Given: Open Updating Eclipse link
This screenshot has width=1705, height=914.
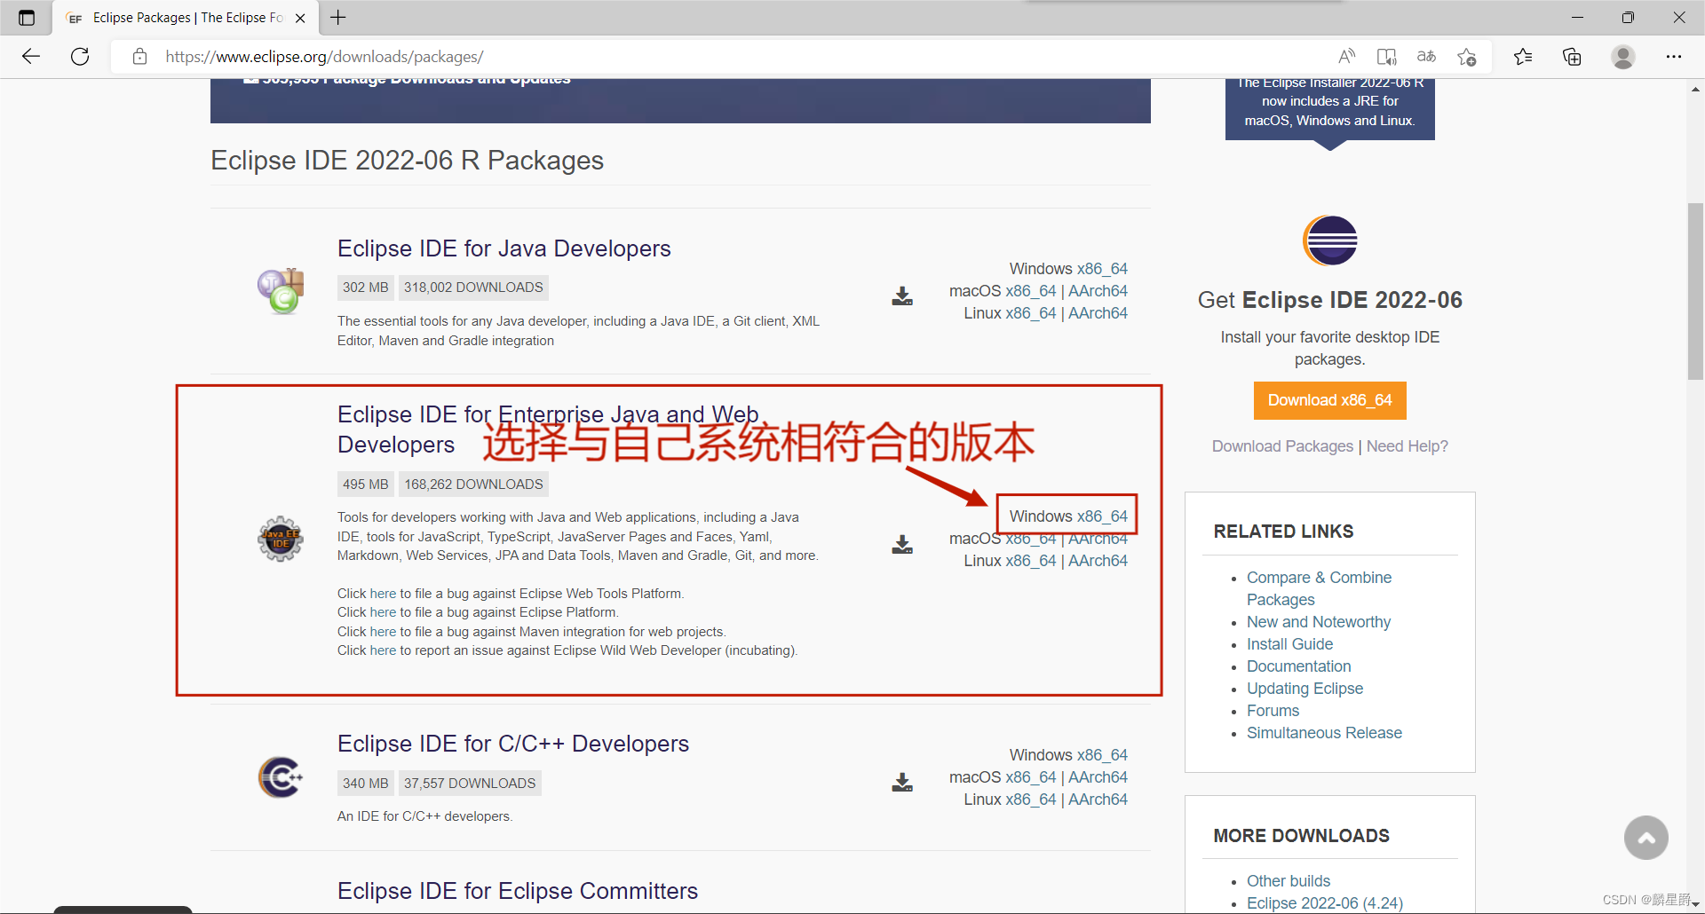Looking at the screenshot, I should point(1305,689).
